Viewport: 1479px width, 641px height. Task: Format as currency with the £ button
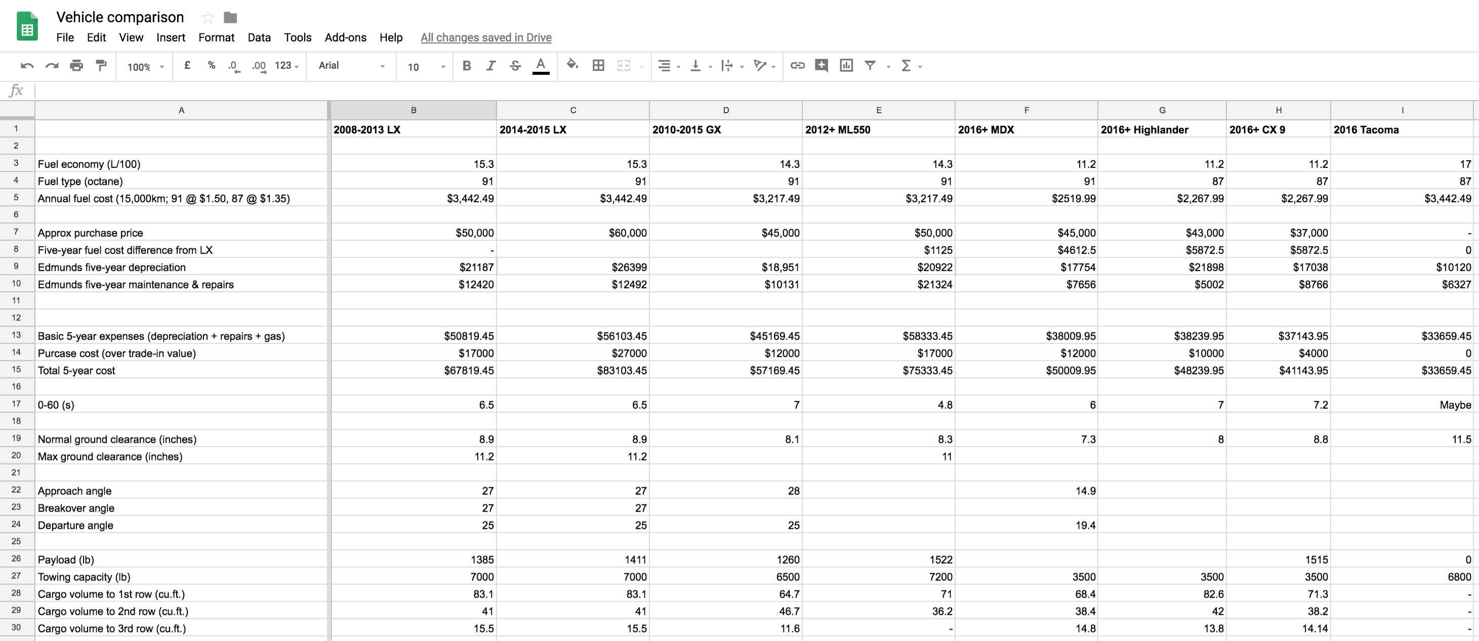pyautogui.click(x=187, y=66)
